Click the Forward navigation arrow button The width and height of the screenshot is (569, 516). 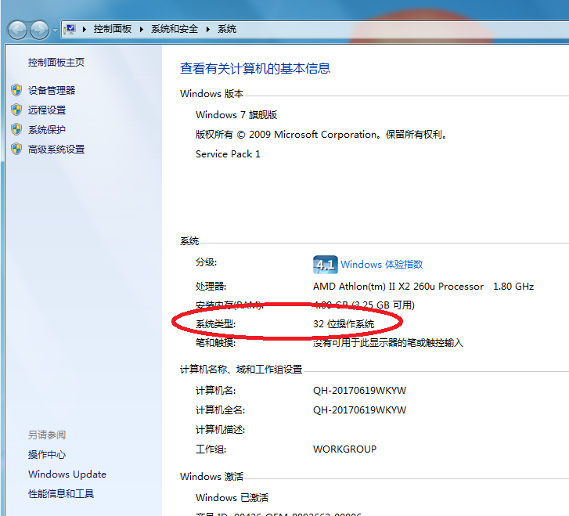click(39, 30)
